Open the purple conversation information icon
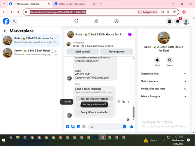Image resolution: width=195 pixels, height=146 pixels. click(130, 34)
